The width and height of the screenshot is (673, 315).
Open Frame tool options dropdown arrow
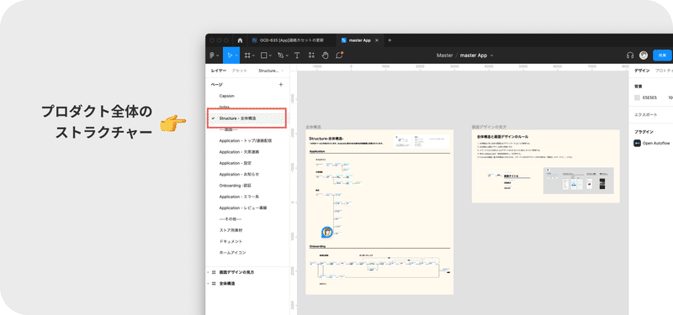254,55
